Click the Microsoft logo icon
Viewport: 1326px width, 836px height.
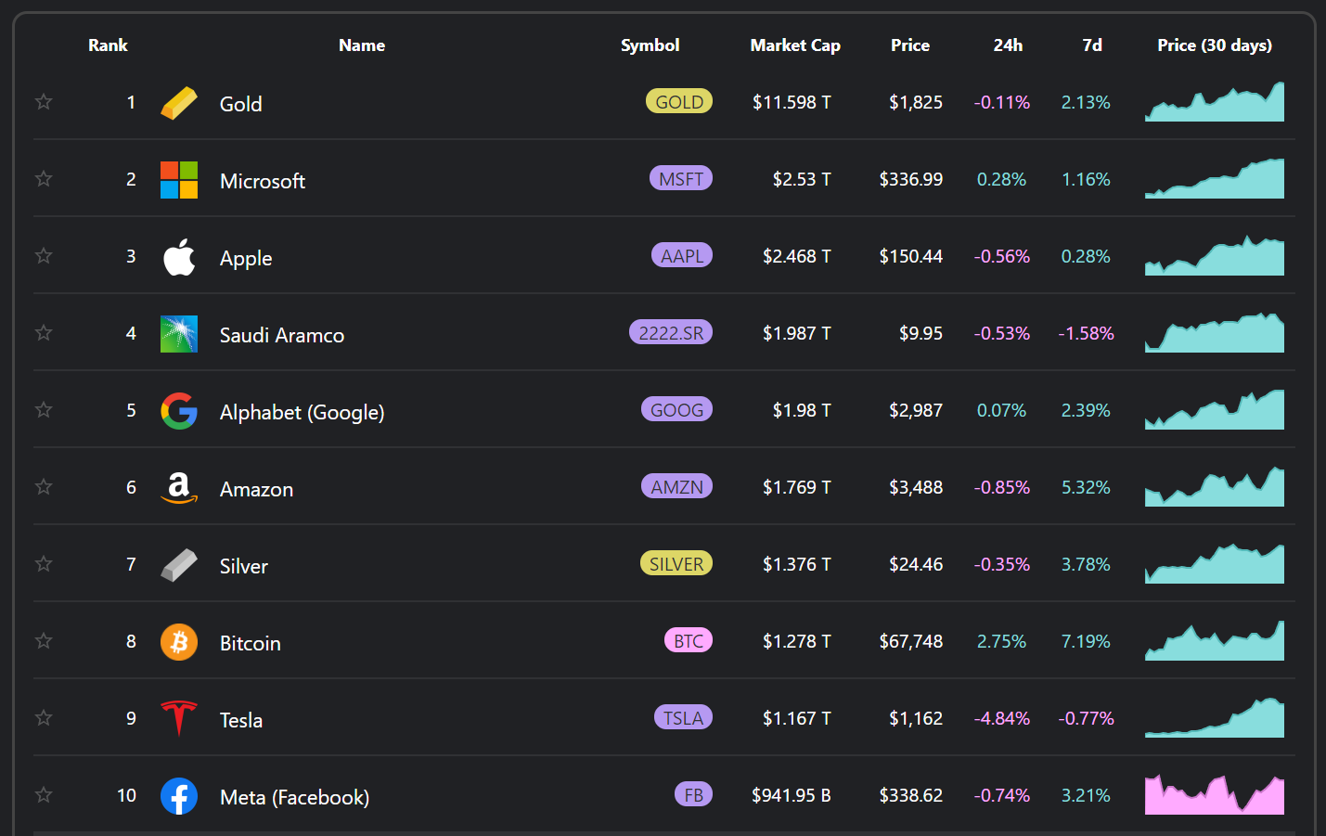coord(179,180)
